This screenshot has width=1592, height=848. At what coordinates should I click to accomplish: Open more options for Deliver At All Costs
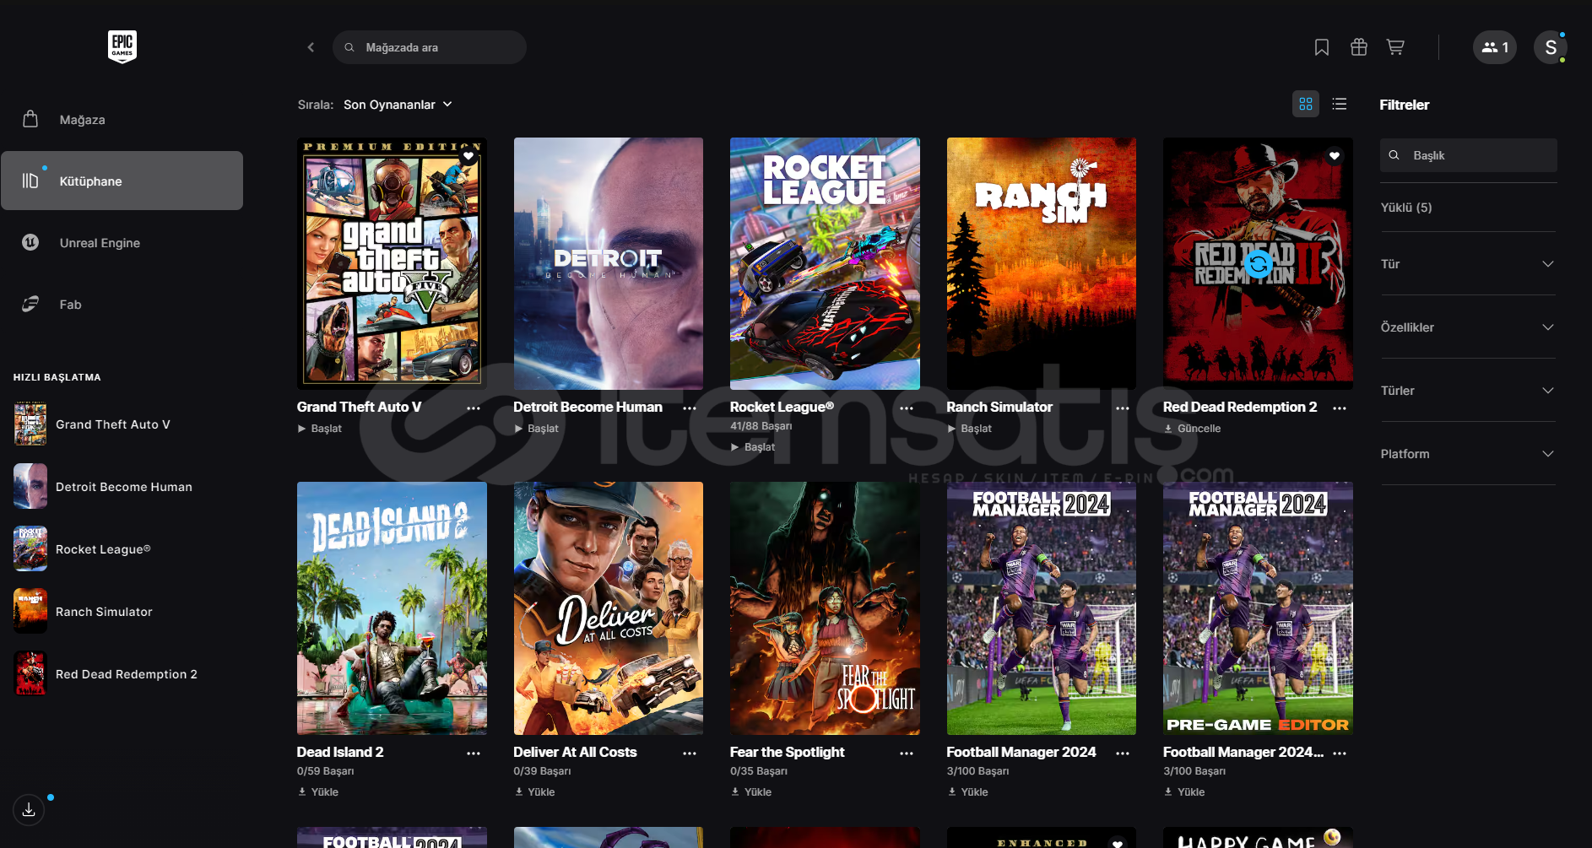click(x=690, y=753)
